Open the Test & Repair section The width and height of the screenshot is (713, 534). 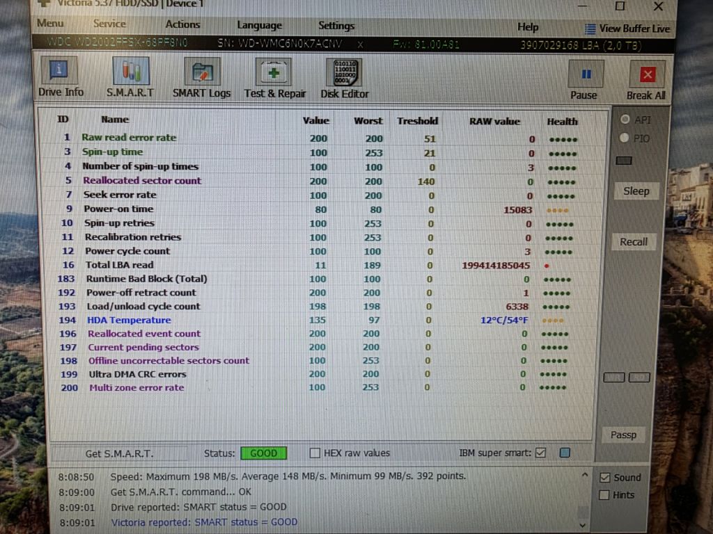point(274,78)
